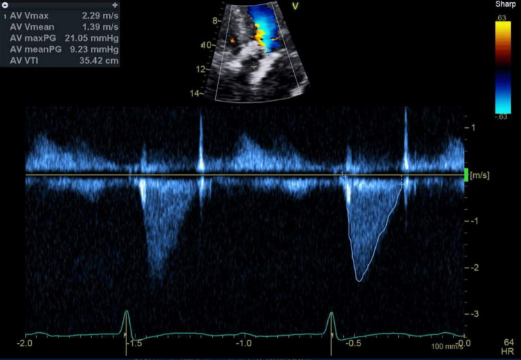Click the yellow-red upper color velocity bar

coord(503,43)
